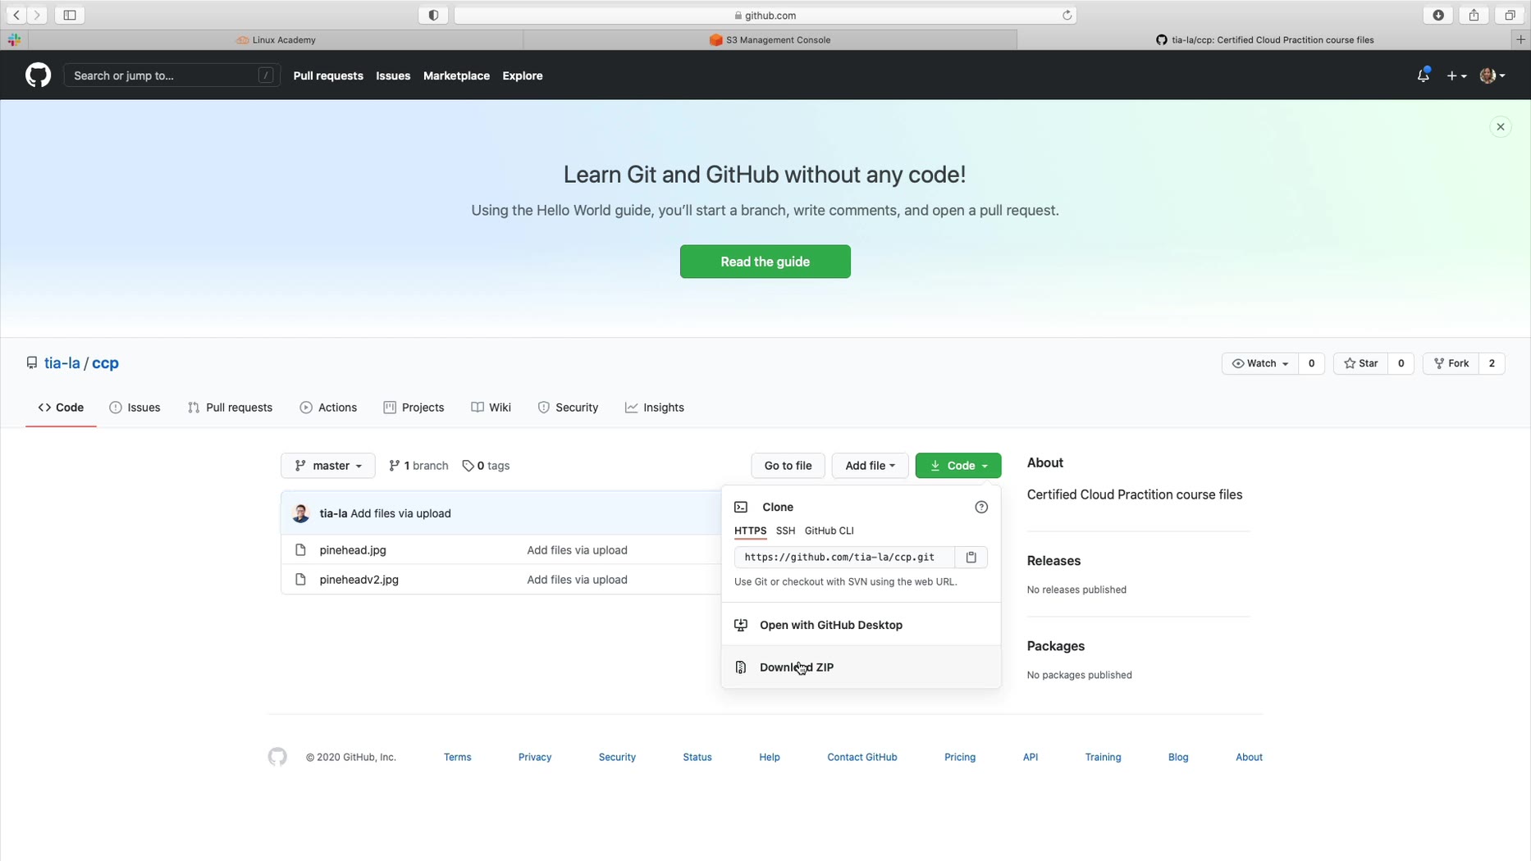Copy the HTTPS clone URL to clipboard
1531x861 pixels.
(x=971, y=558)
